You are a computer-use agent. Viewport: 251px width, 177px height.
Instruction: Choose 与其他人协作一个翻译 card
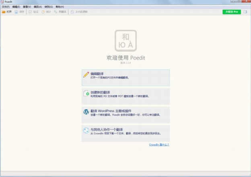[125, 133]
